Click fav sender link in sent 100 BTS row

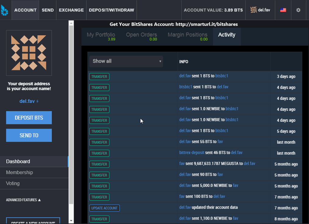182,196
